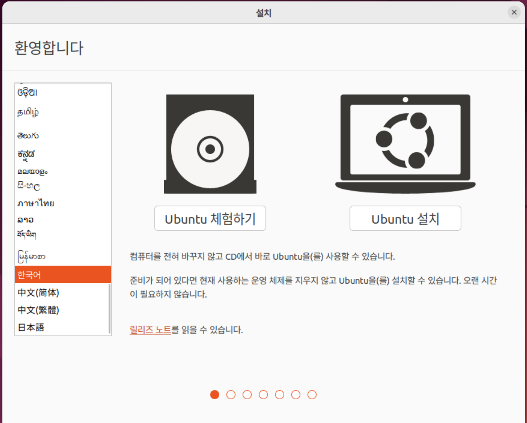Select සිංහල in the language list
This screenshot has height=423, width=527.
(x=63, y=186)
